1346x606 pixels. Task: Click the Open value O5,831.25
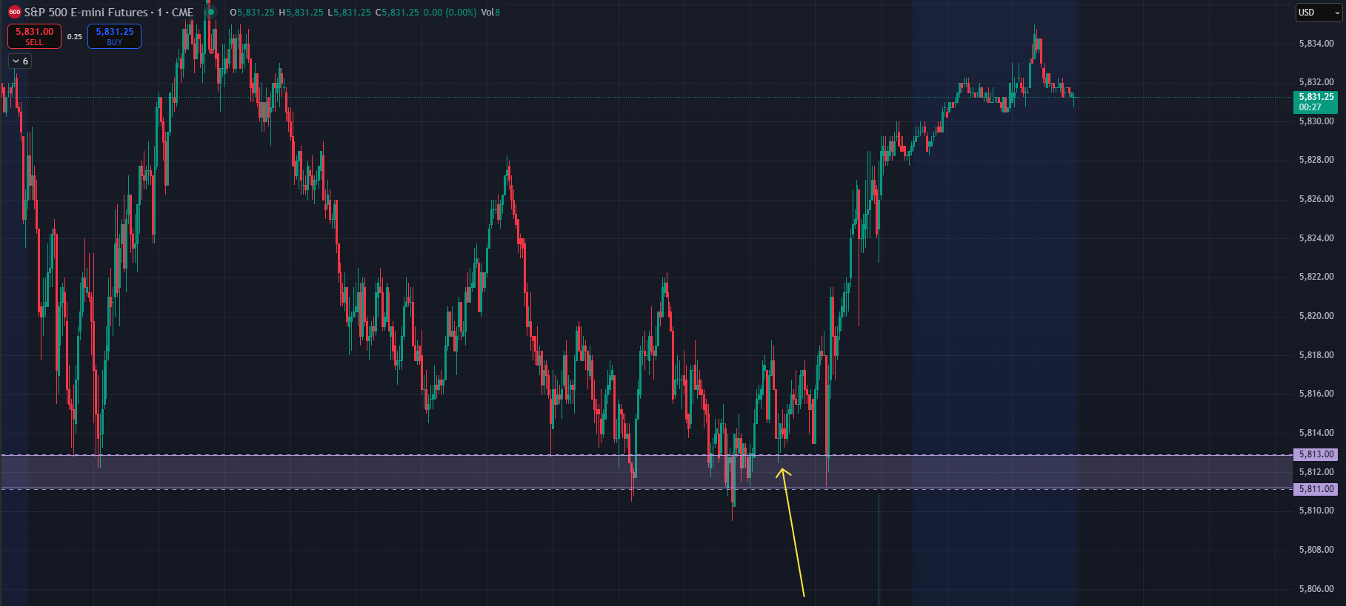click(x=252, y=13)
